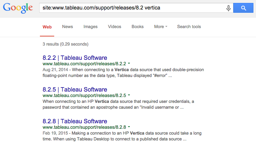Click the www.tableau.com/support/releases/8.2.2 URL text

point(84,64)
